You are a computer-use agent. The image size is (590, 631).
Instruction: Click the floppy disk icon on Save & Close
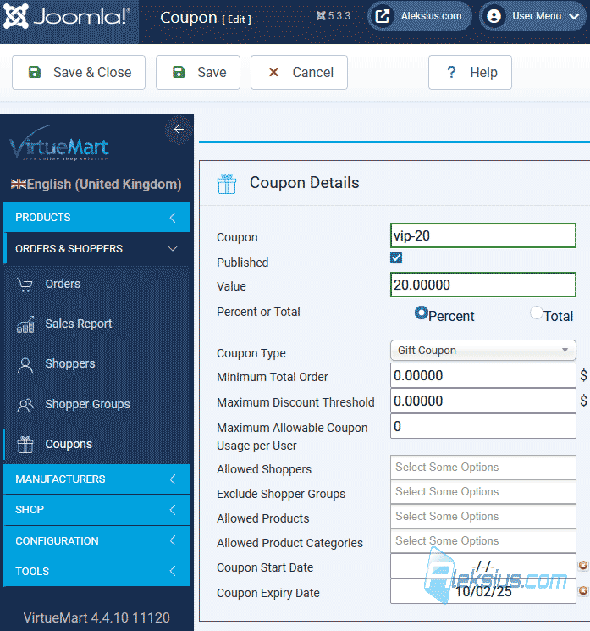[35, 72]
